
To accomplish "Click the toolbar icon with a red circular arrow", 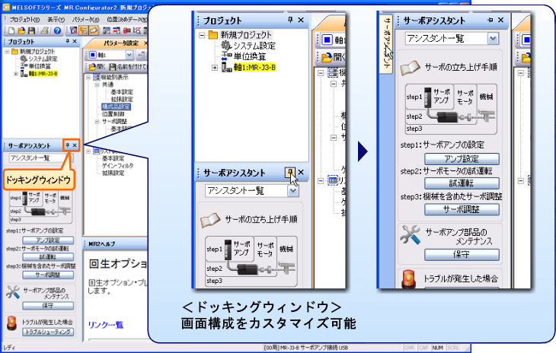I will point(126,30).
